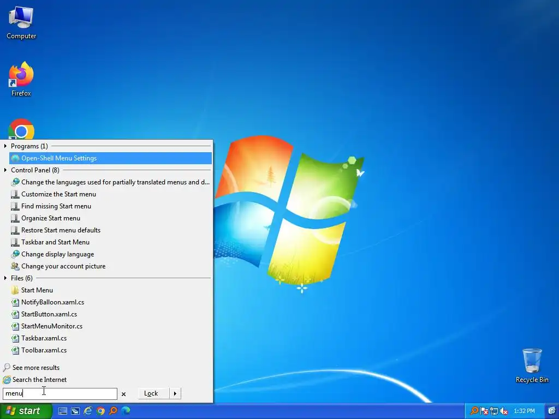Click the icon beside Change your account picture
Image resolution: width=559 pixels, height=419 pixels.
click(x=15, y=266)
